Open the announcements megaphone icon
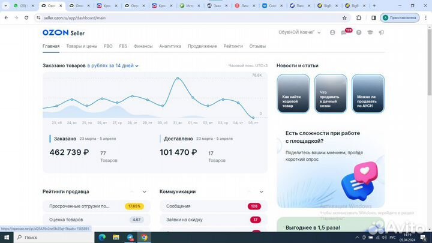Screen dimensions: 432x243 (382, 32)
